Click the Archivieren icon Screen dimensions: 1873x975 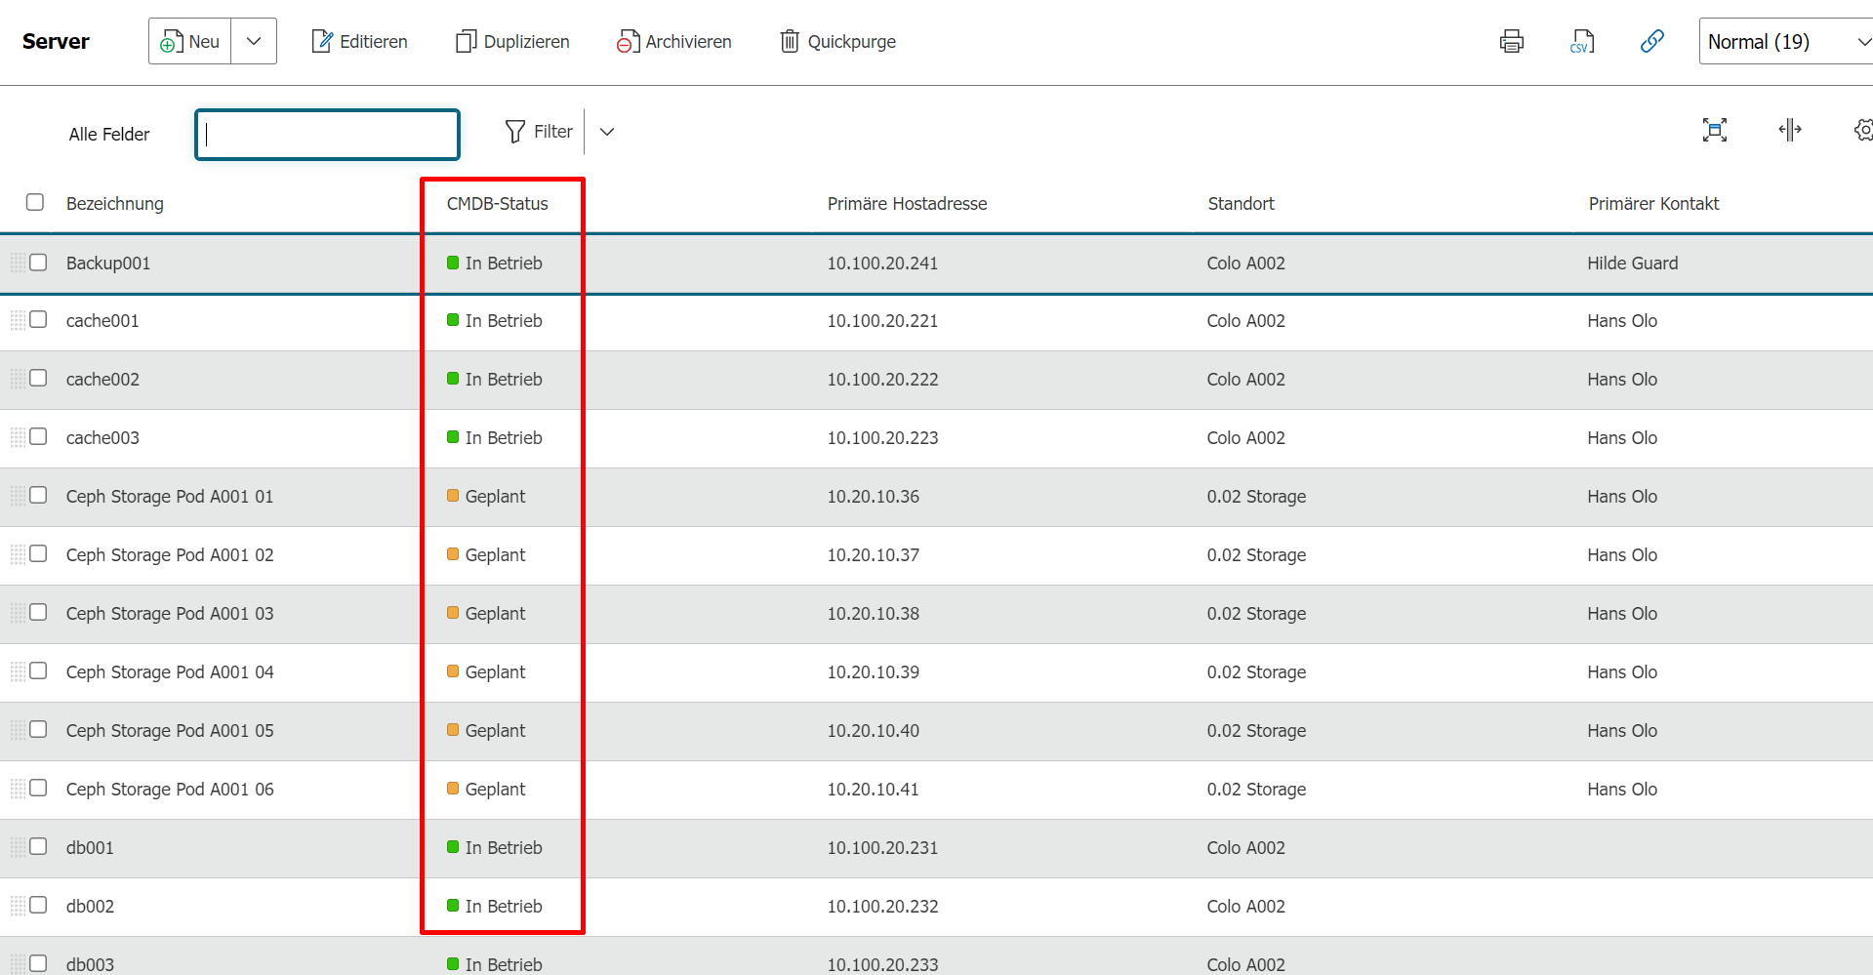click(x=628, y=41)
